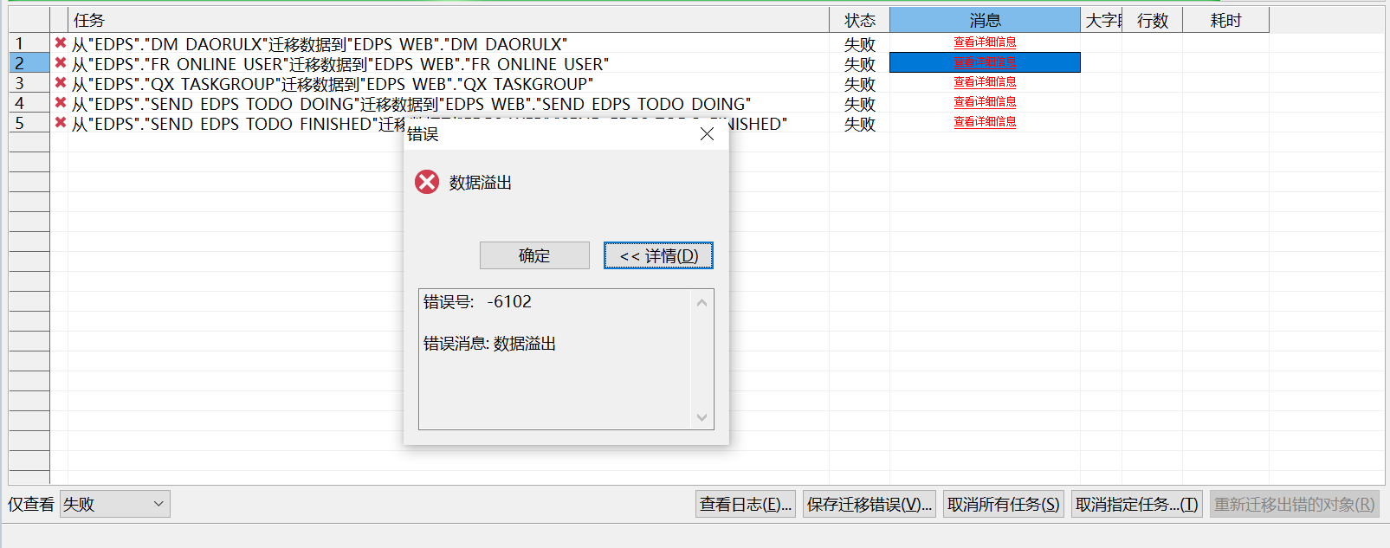Select the DM DAORULX migration task text
The width and height of the screenshot is (1390, 548).
coord(320,43)
